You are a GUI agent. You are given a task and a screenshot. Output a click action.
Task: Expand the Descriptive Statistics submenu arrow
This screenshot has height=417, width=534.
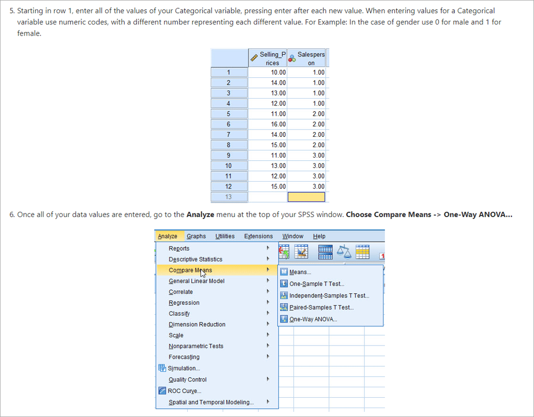pyautogui.click(x=268, y=259)
